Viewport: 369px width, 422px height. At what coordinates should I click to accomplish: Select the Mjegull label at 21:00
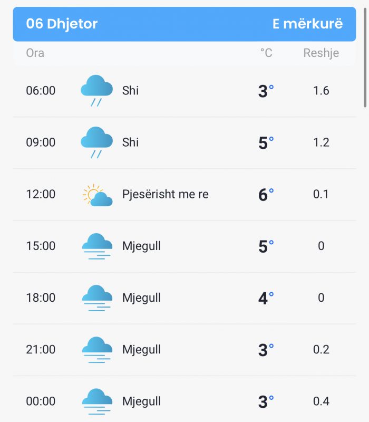(x=141, y=350)
